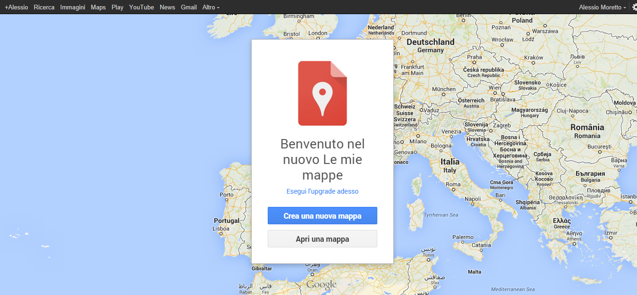Click the Porto city label
Image resolution: width=637 pixels, height=295 pixels.
click(226, 195)
